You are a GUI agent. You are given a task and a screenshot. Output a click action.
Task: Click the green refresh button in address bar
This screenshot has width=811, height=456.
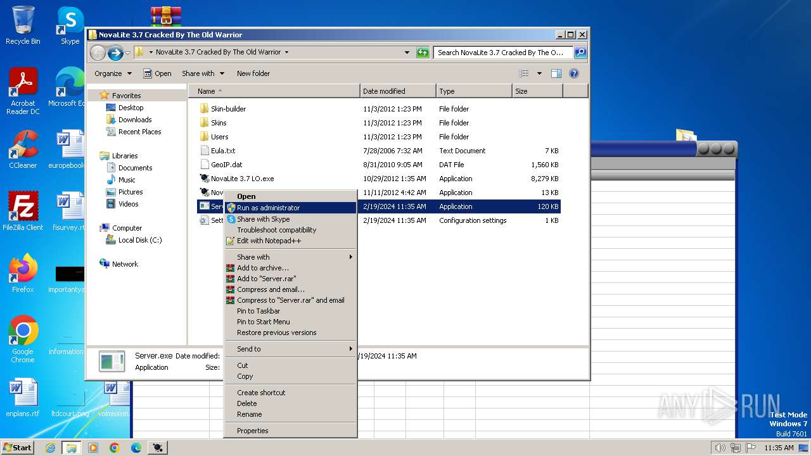[423, 53]
